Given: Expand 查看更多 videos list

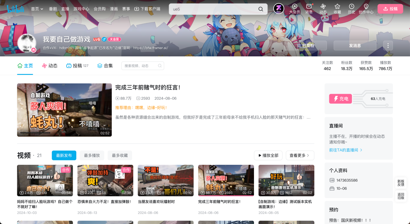Looking at the screenshot, I should (300, 156).
